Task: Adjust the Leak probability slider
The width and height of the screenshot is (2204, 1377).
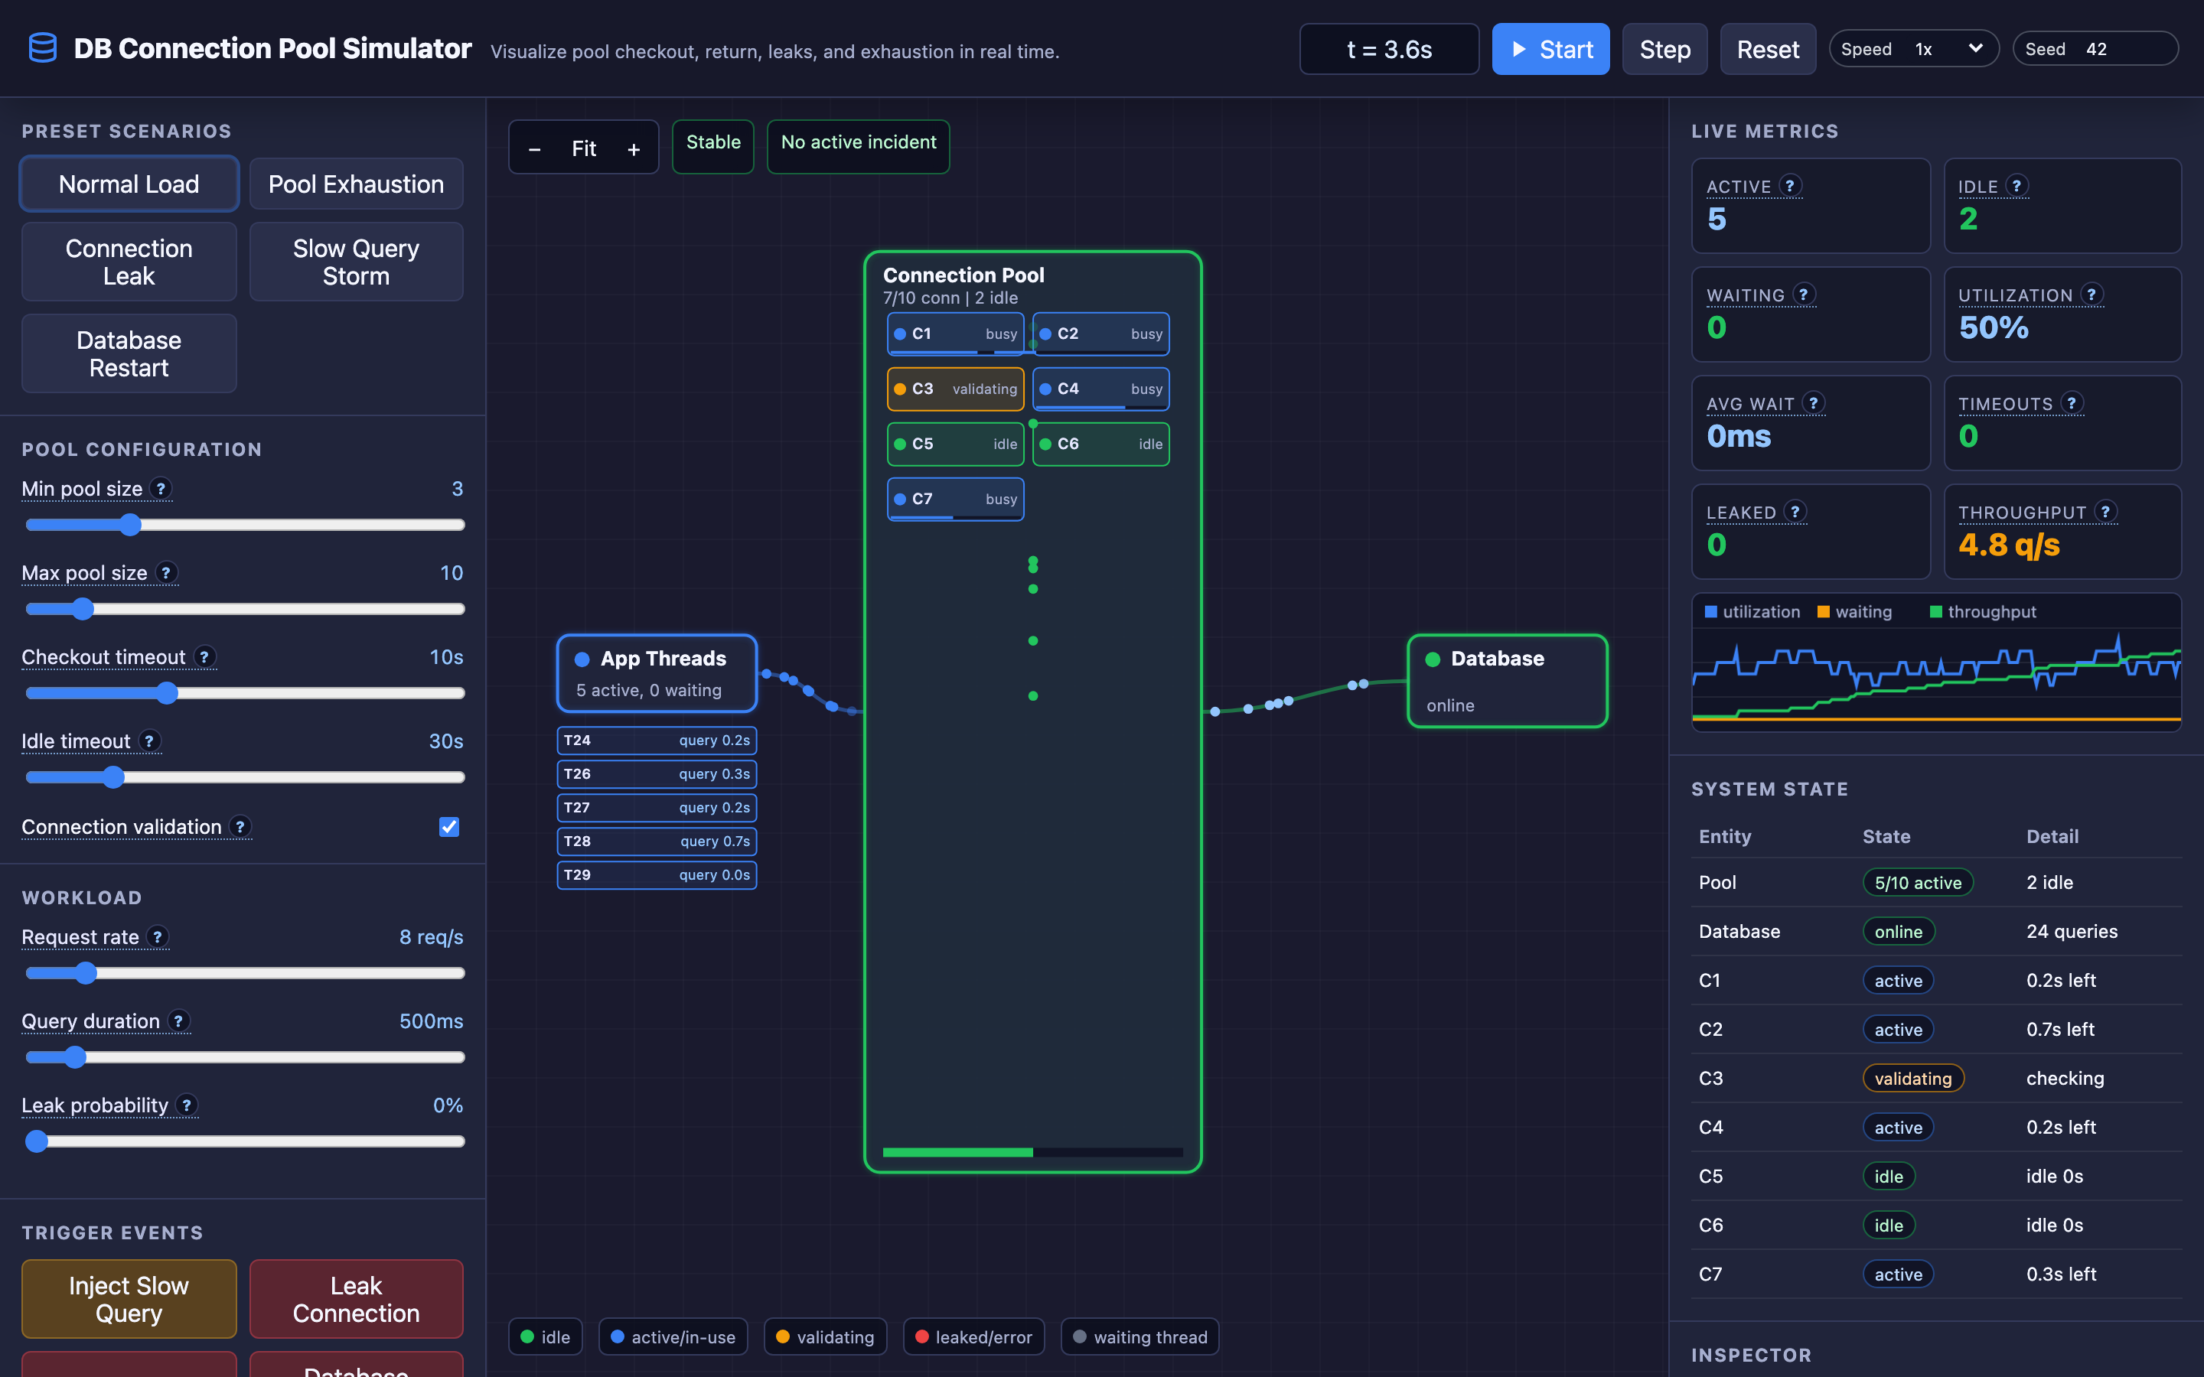Action: 245,1141
